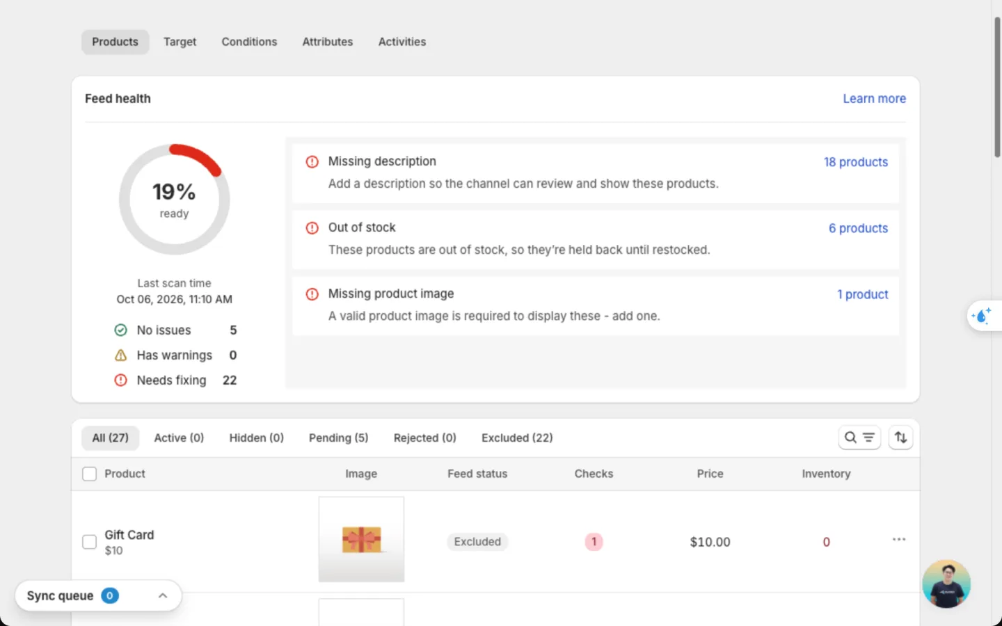1002x626 pixels.
Task: Click the Feed status column header
Action: point(477,474)
